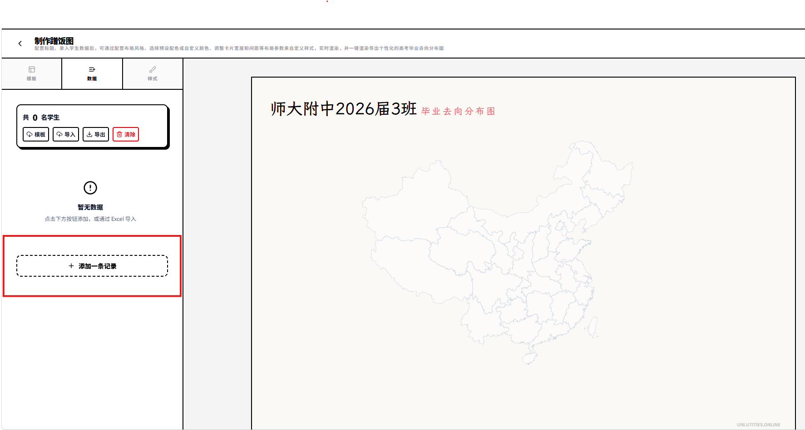Click the page heading 制作蹭饭图

(x=54, y=41)
